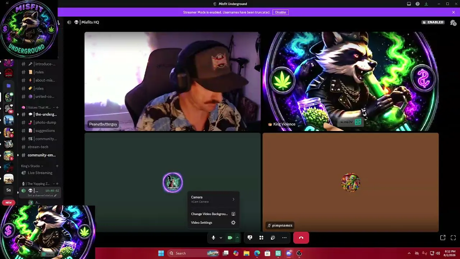Collapse camera options arrow beside camera button

point(237,238)
